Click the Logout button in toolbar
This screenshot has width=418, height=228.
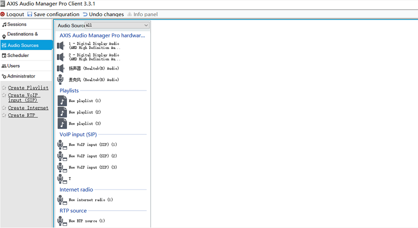coord(12,14)
